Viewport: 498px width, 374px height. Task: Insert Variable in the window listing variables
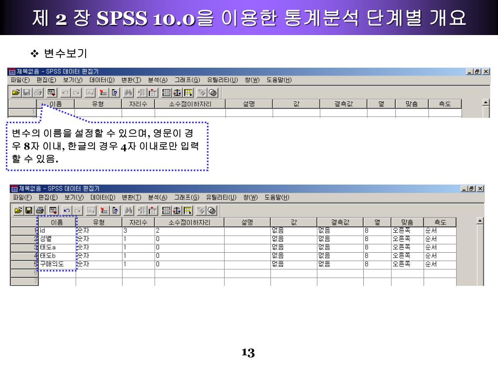click(153, 210)
